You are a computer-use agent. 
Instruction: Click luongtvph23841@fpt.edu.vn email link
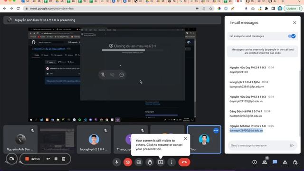(x=247, y=86)
